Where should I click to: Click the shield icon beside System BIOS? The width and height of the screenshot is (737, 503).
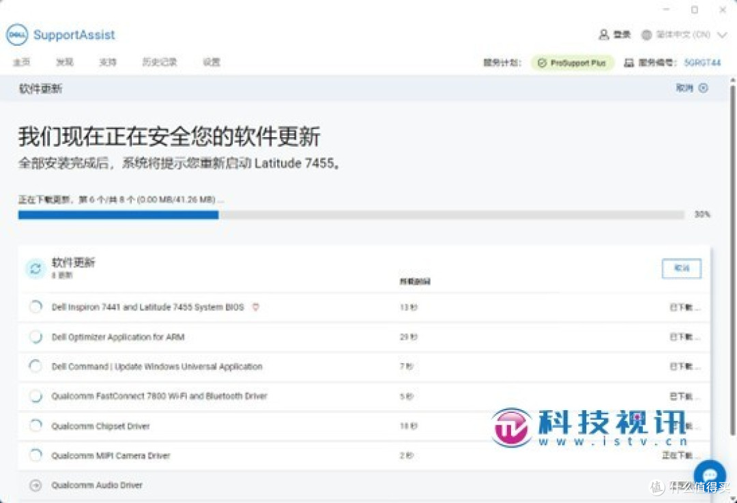click(256, 307)
